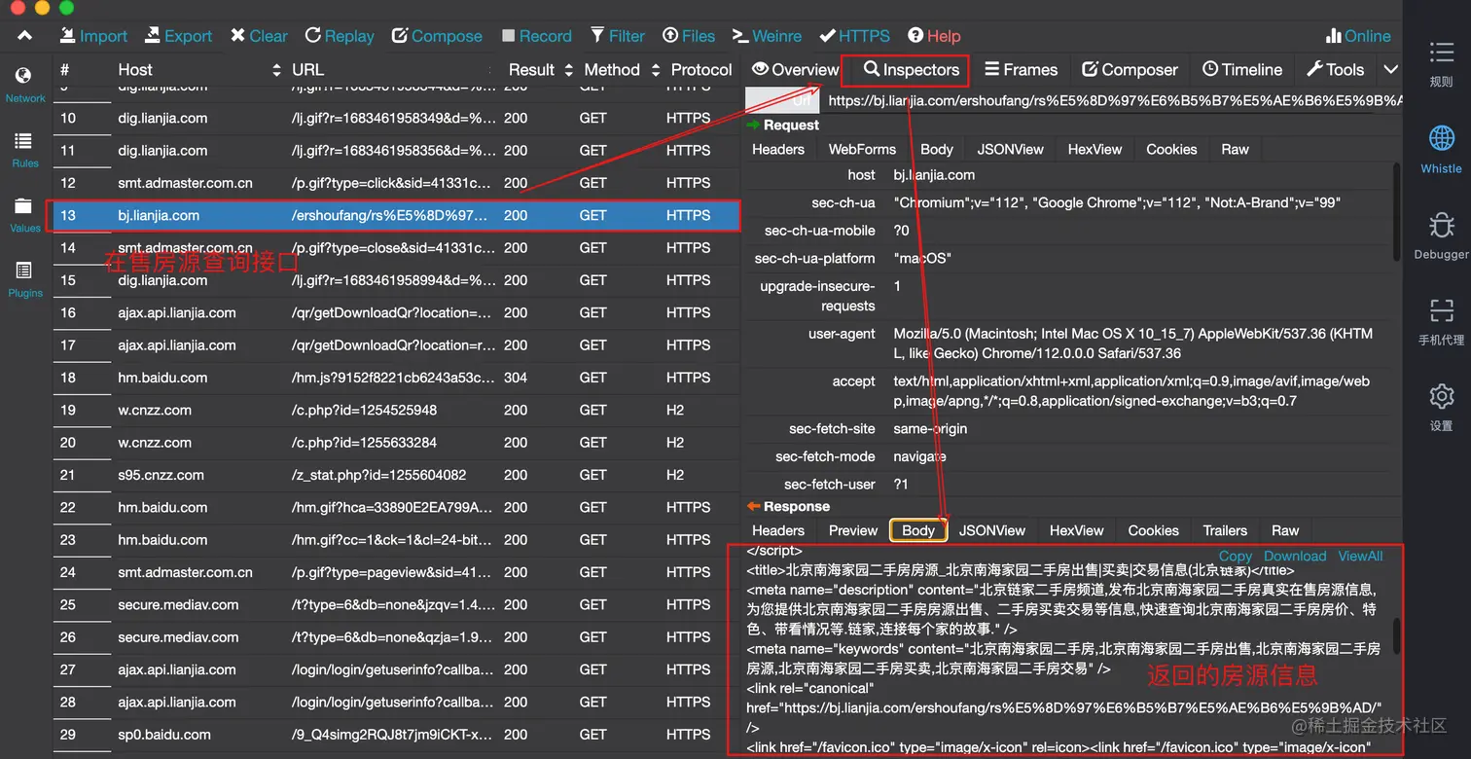Collapse the Response section
Viewport: 1471px width, 759px height.
pyautogui.click(x=788, y=506)
